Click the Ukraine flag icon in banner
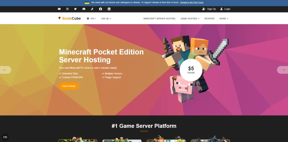 tap(87, 3)
